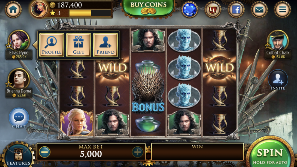Decrease the bet with minus button
Viewport: 297px width, 167px height.
(x=45, y=152)
